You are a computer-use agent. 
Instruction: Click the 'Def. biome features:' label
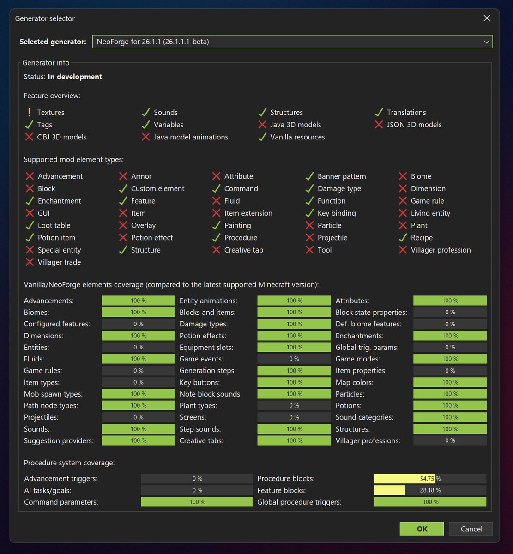point(368,324)
